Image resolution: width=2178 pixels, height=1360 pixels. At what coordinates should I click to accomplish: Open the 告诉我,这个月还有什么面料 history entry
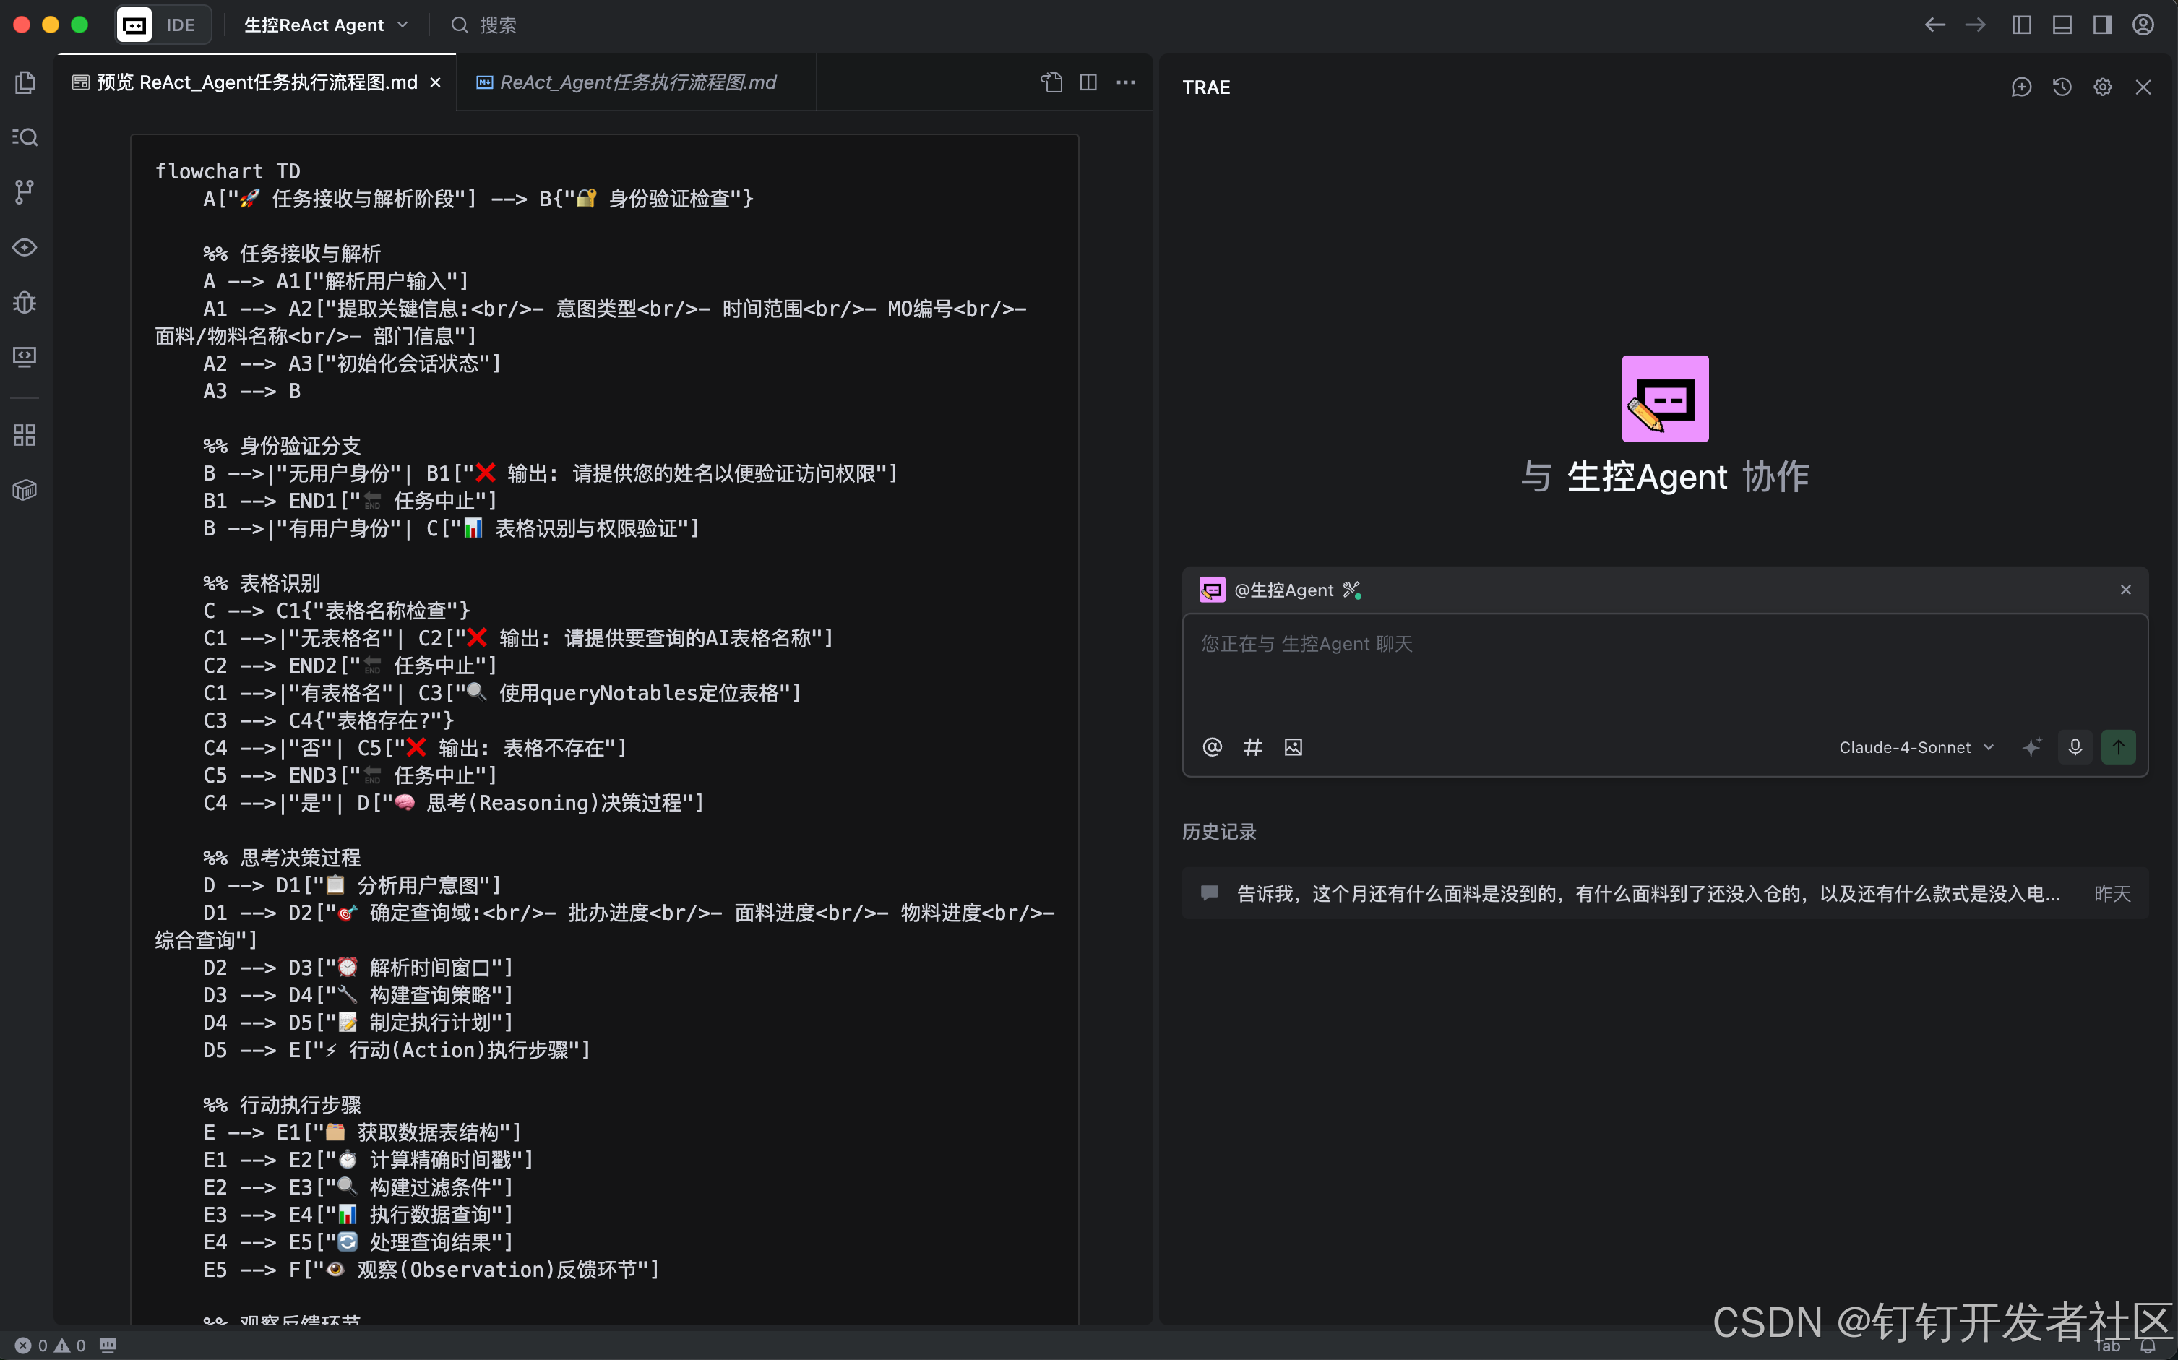point(1666,893)
